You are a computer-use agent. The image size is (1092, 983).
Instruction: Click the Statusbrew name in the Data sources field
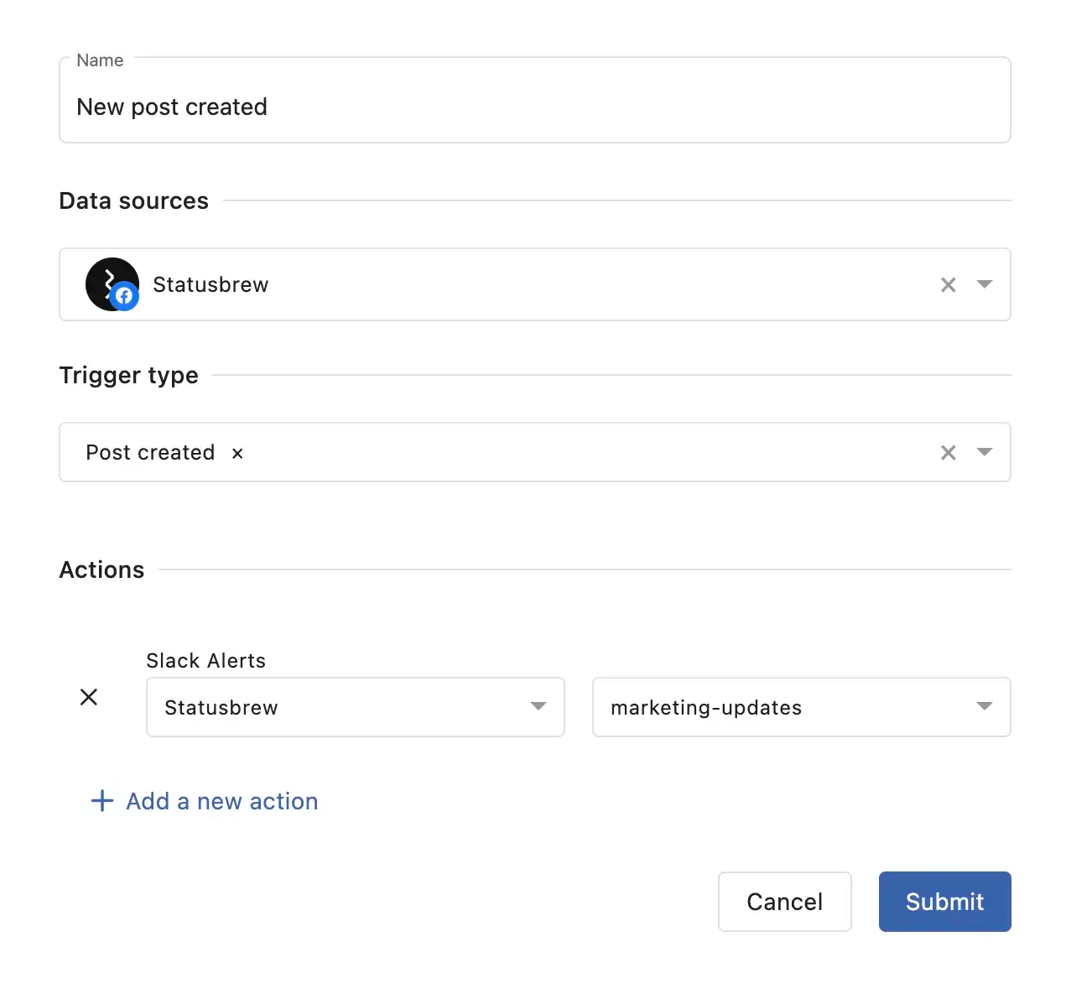coord(211,285)
